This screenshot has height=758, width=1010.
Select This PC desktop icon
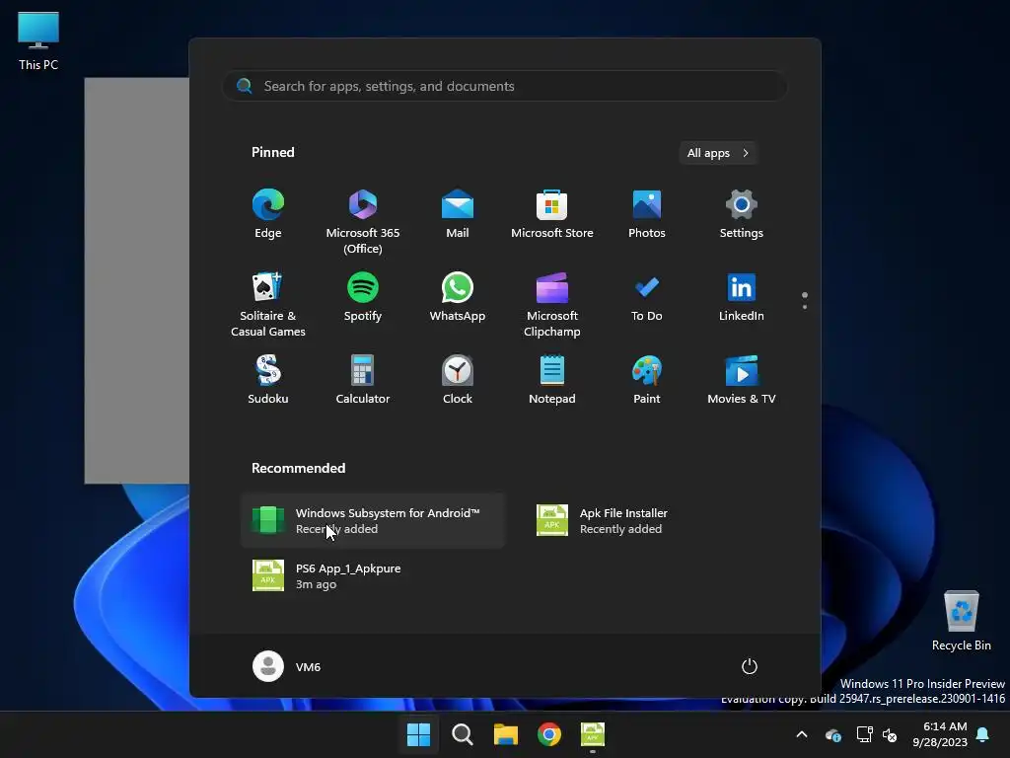click(38, 41)
